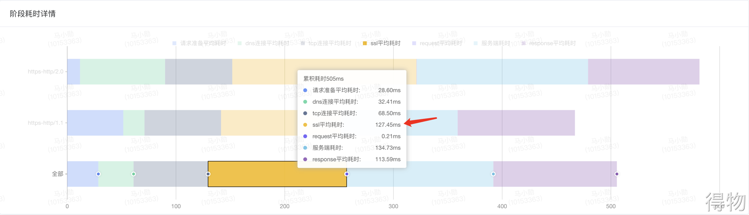Click the tooltip value 127.45ms
This screenshot has width=749, height=215.
[x=388, y=125]
